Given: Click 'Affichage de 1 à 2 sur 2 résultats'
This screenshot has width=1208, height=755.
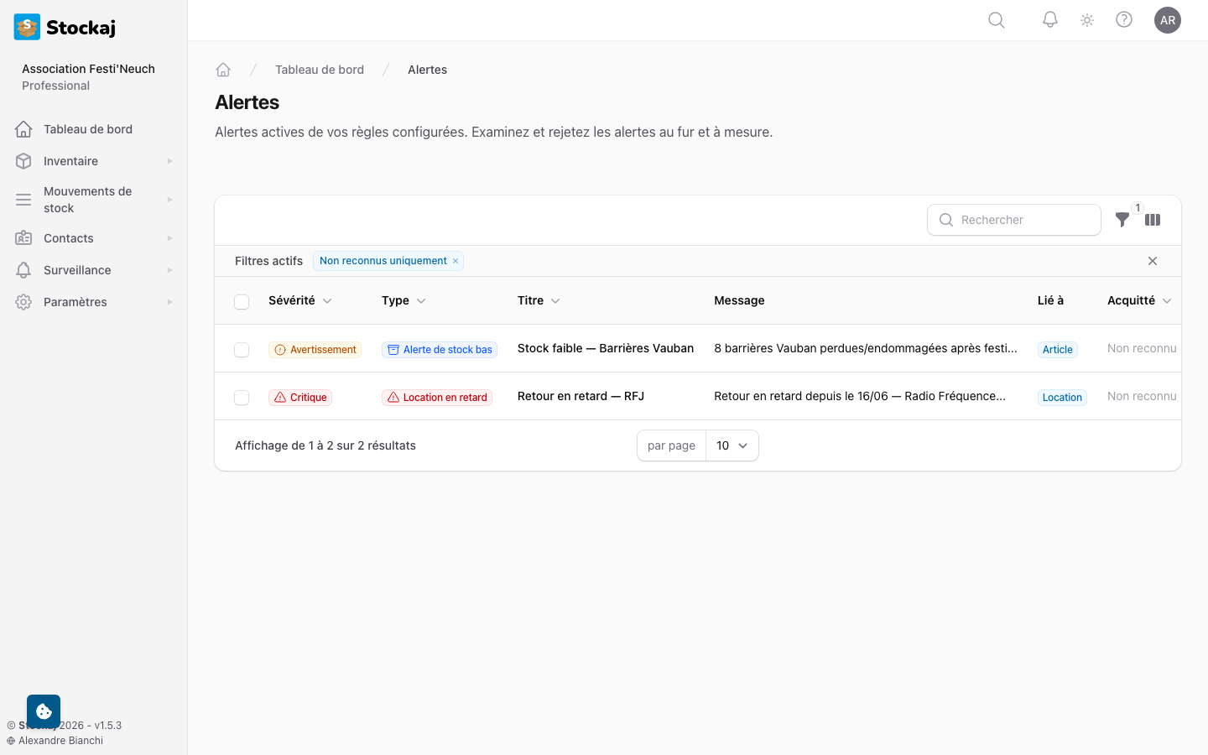Looking at the screenshot, I should click(325, 445).
